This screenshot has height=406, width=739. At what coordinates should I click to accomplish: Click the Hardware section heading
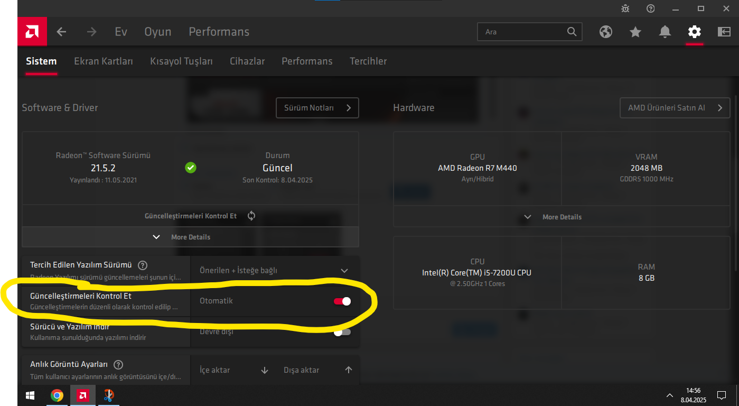coord(414,108)
